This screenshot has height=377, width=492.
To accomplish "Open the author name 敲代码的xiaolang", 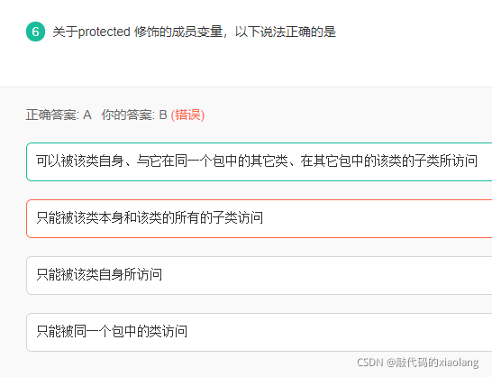I will click(433, 363).
